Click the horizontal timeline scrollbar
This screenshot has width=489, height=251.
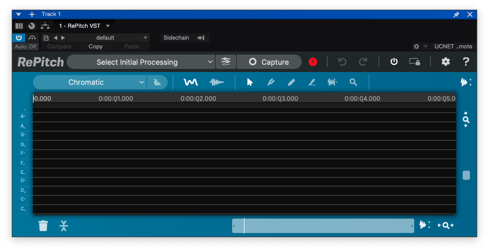tap(323, 225)
